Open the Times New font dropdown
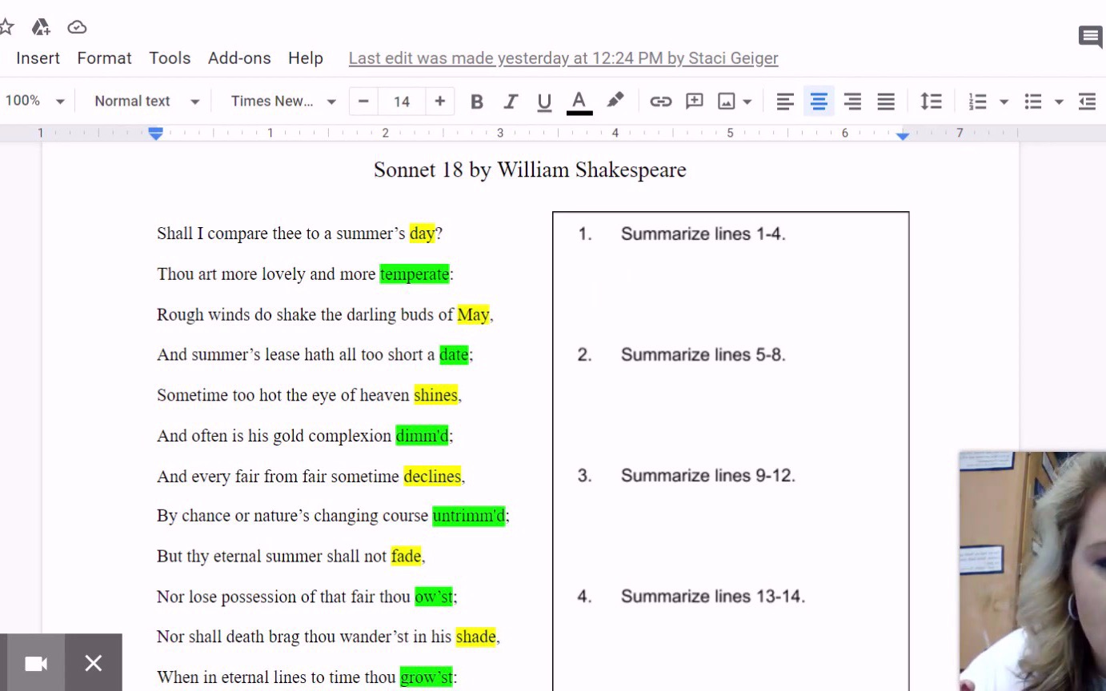 (283, 101)
